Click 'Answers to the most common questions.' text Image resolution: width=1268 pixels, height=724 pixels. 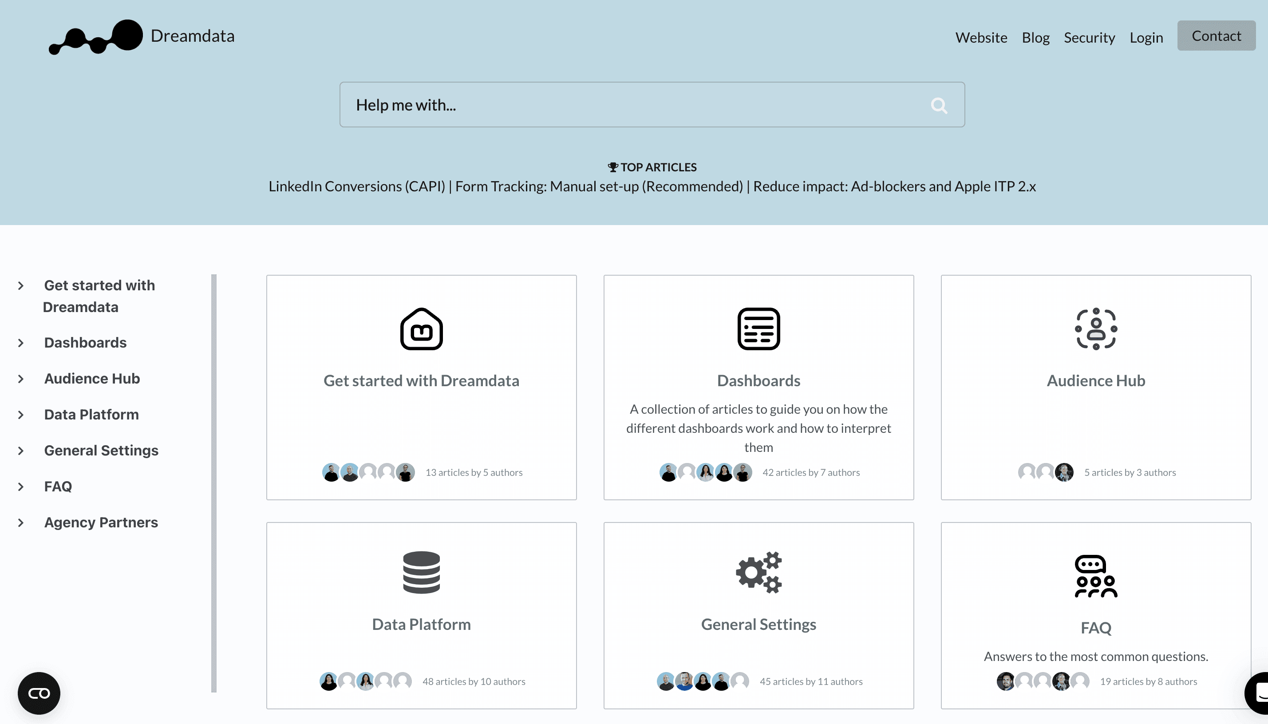tap(1095, 657)
